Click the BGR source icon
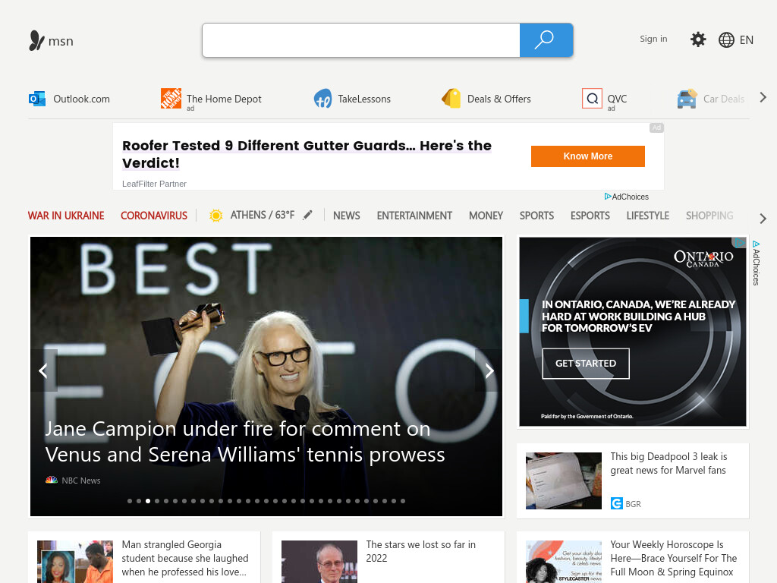 (x=616, y=503)
